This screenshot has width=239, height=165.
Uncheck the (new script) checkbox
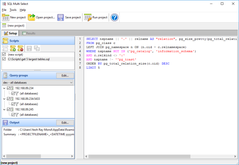4,54
